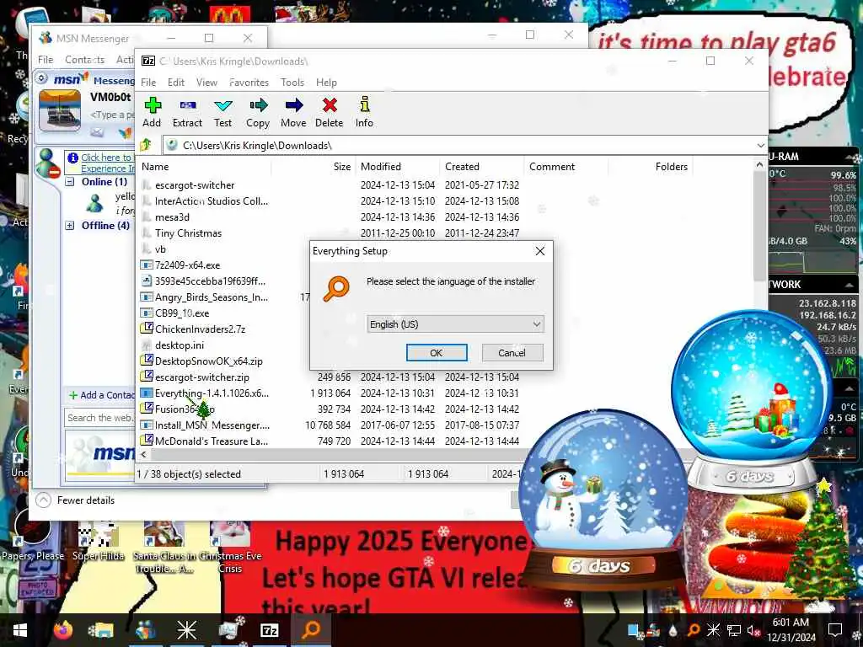Click the snowflake app icon in taskbar
863x647 pixels.
[x=186, y=630]
